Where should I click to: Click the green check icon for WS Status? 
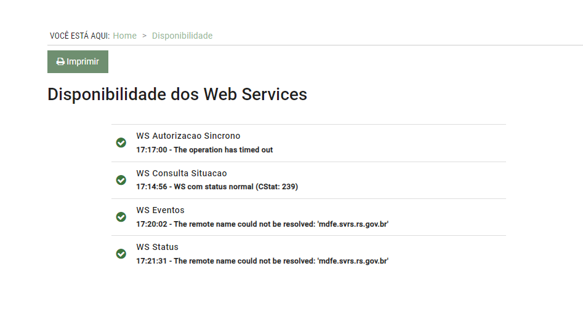tap(121, 254)
